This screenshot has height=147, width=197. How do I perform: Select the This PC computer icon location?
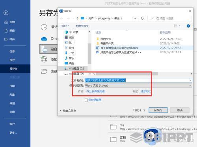click(44, 49)
